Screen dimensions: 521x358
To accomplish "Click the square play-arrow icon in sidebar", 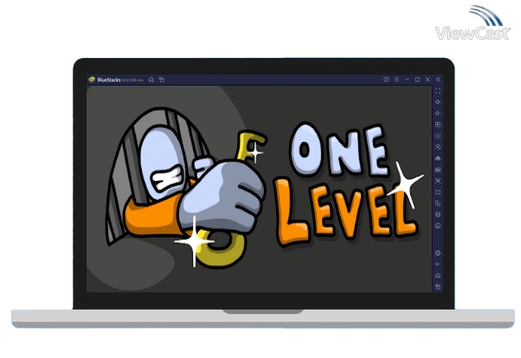I will click(438, 125).
